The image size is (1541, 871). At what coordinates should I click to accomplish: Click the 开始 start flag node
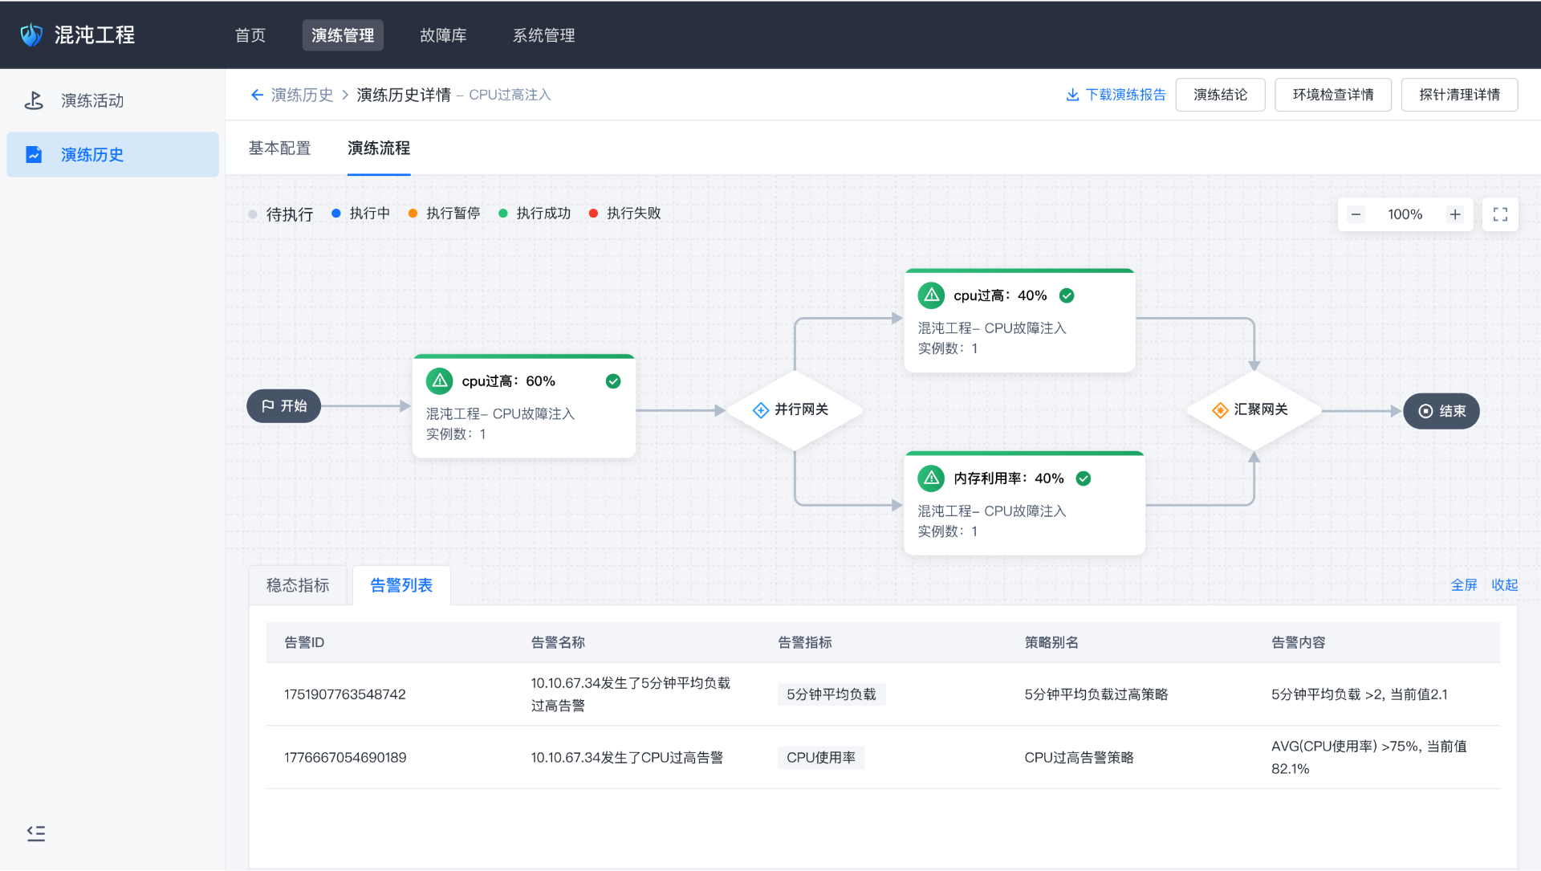coord(283,405)
